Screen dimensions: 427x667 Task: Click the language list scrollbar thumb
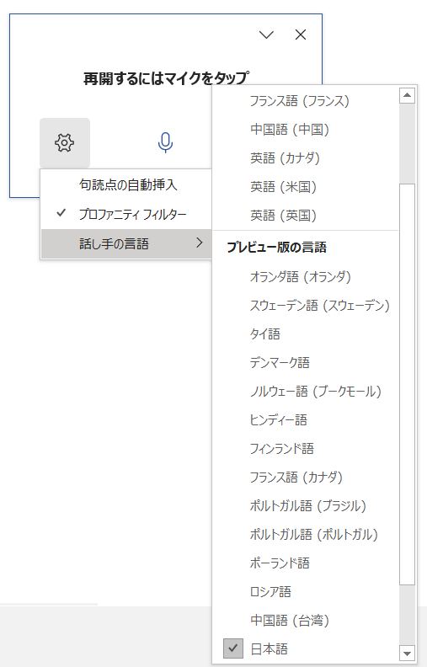tap(408, 385)
